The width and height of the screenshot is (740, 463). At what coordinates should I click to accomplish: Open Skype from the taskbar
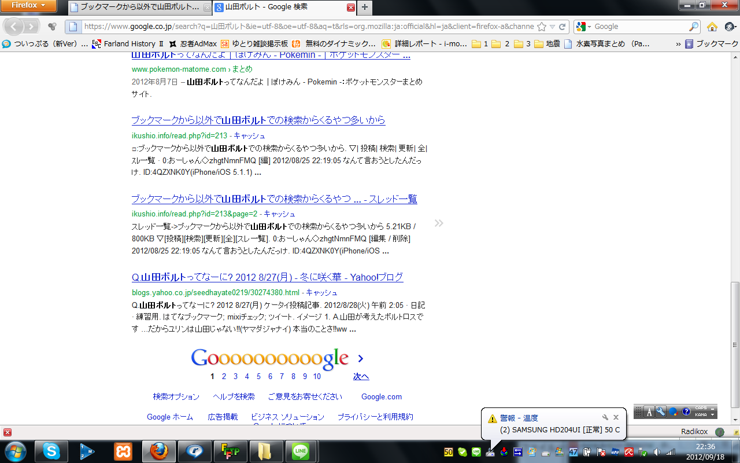pos(51,451)
